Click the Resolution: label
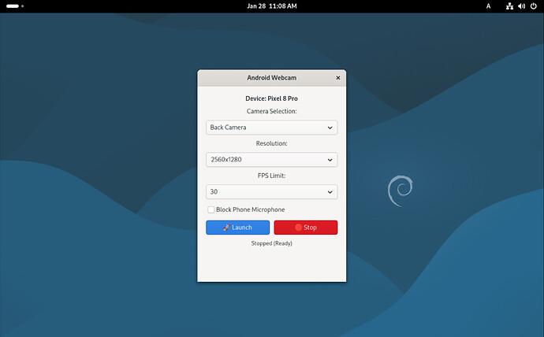This screenshot has height=337, width=544. [272, 143]
